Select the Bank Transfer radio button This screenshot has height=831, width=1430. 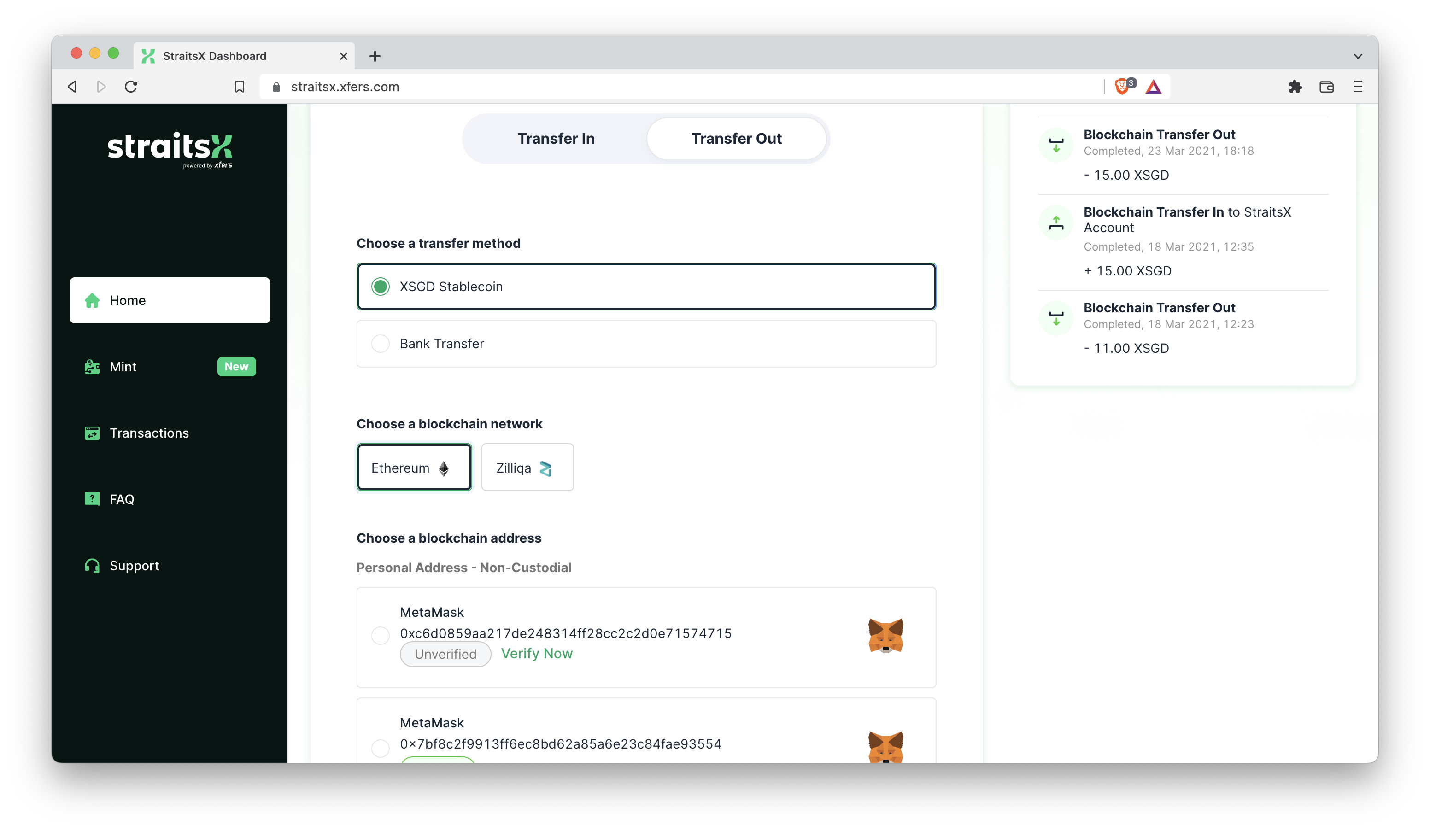point(380,343)
